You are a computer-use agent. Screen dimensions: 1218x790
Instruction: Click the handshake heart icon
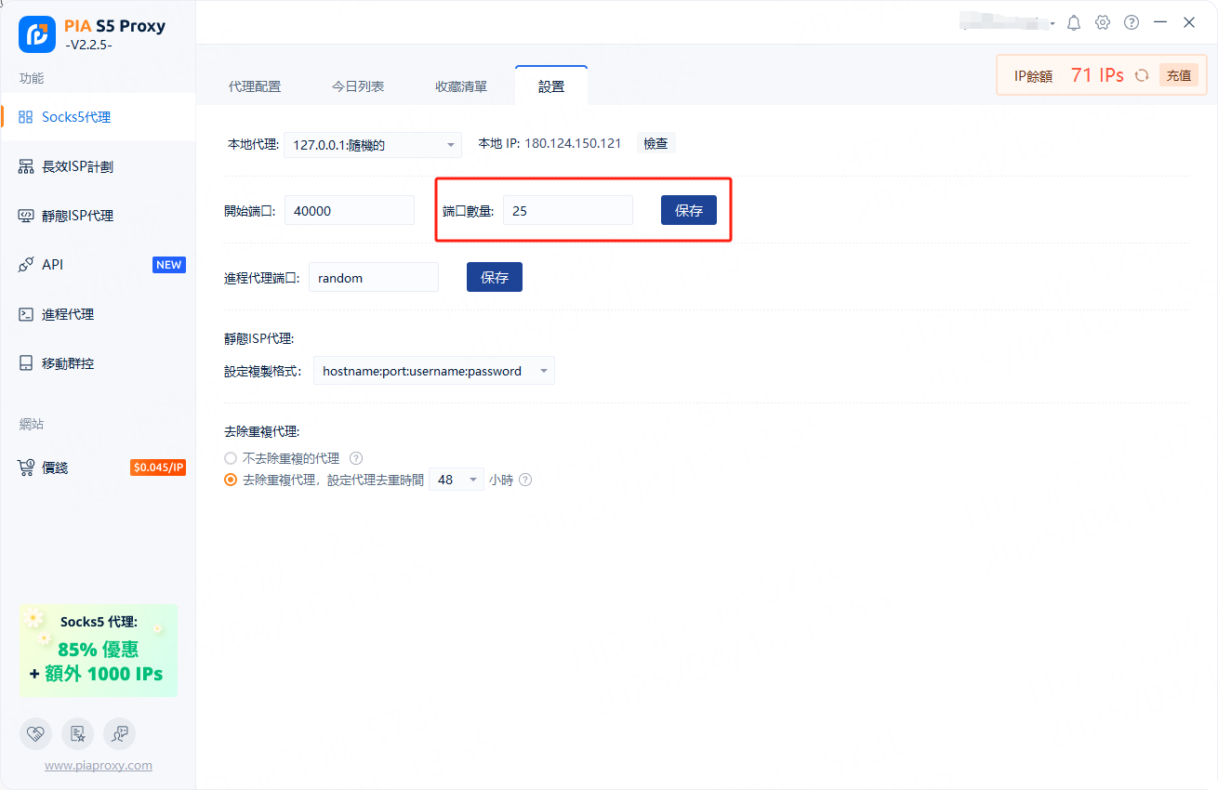pos(35,733)
